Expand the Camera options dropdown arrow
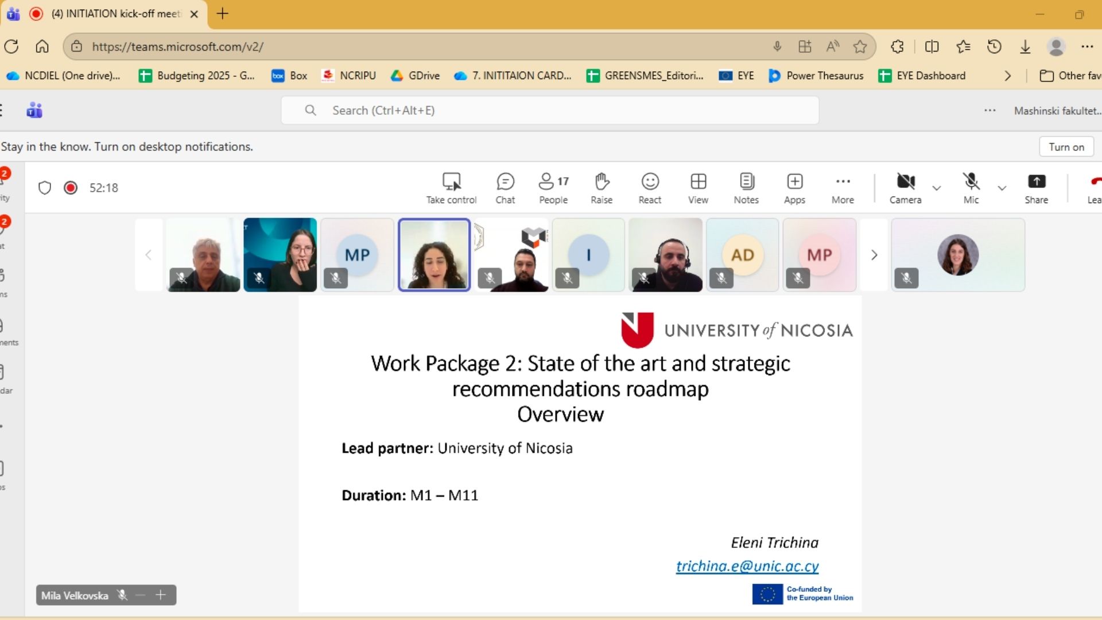This screenshot has width=1102, height=620. [937, 188]
